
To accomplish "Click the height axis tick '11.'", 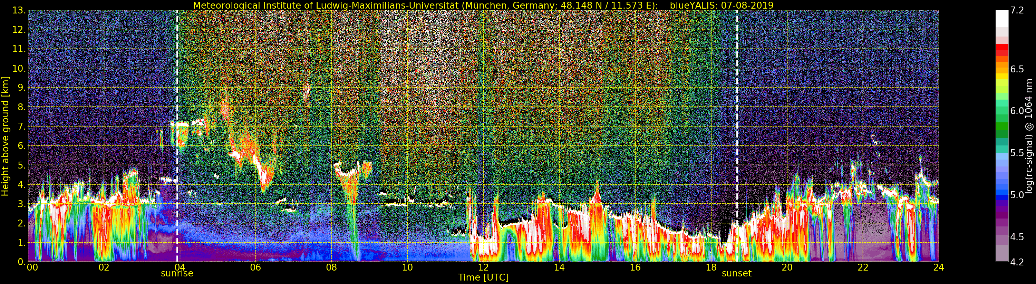I will pyautogui.click(x=19, y=49).
